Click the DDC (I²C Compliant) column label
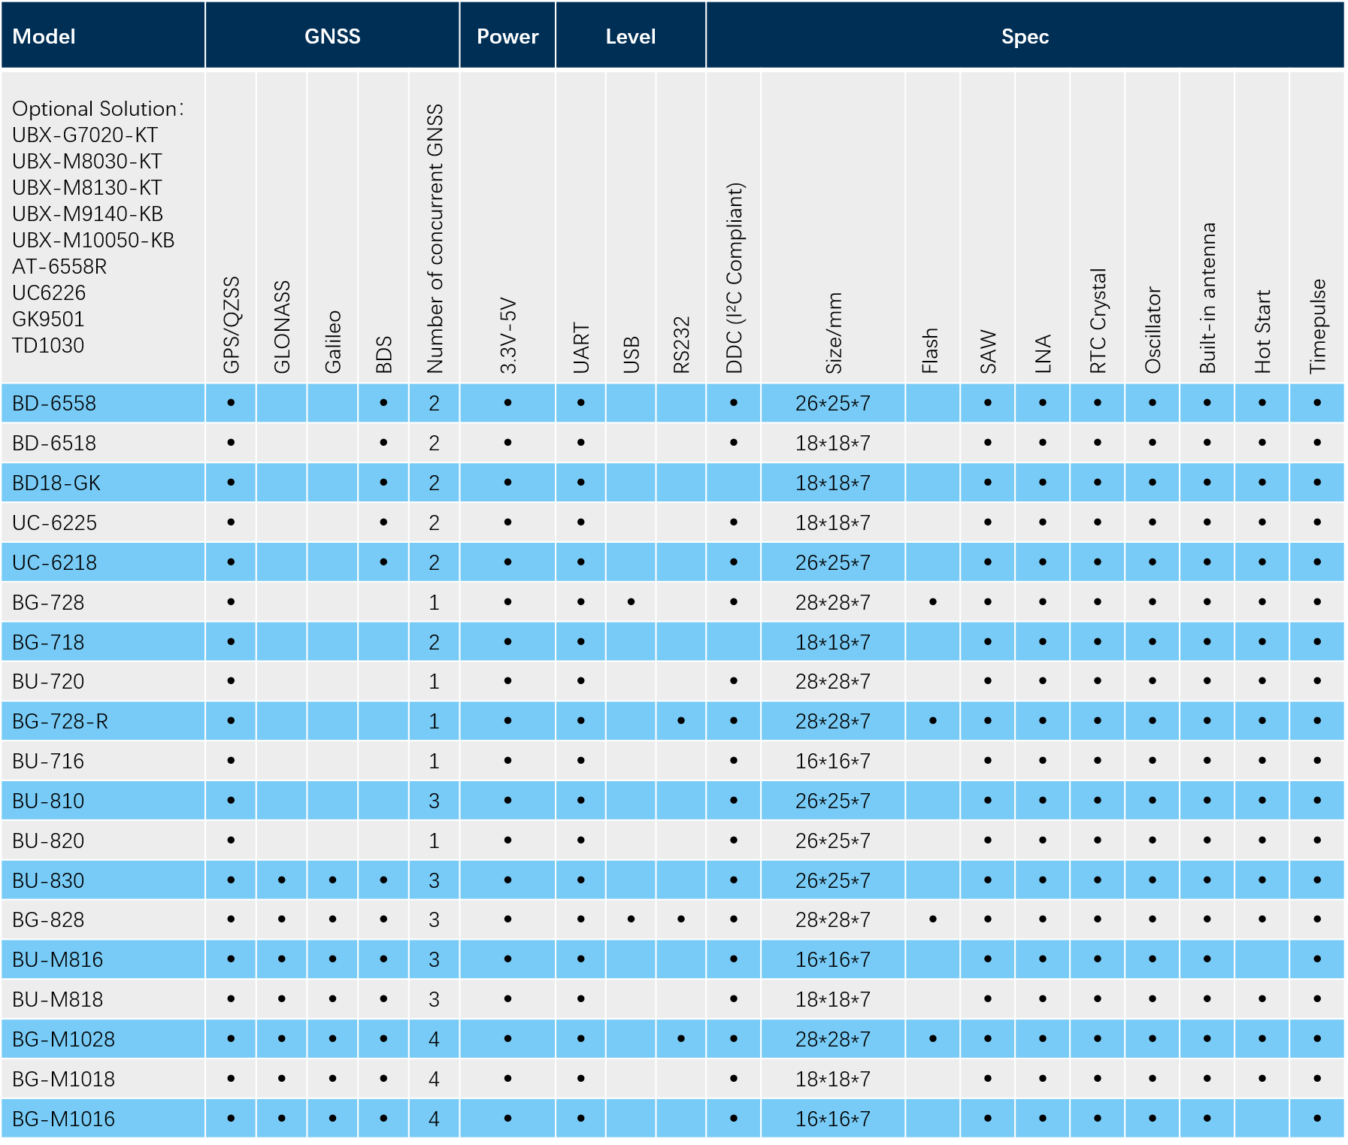The image size is (1348, 1145). pos(734,278)
